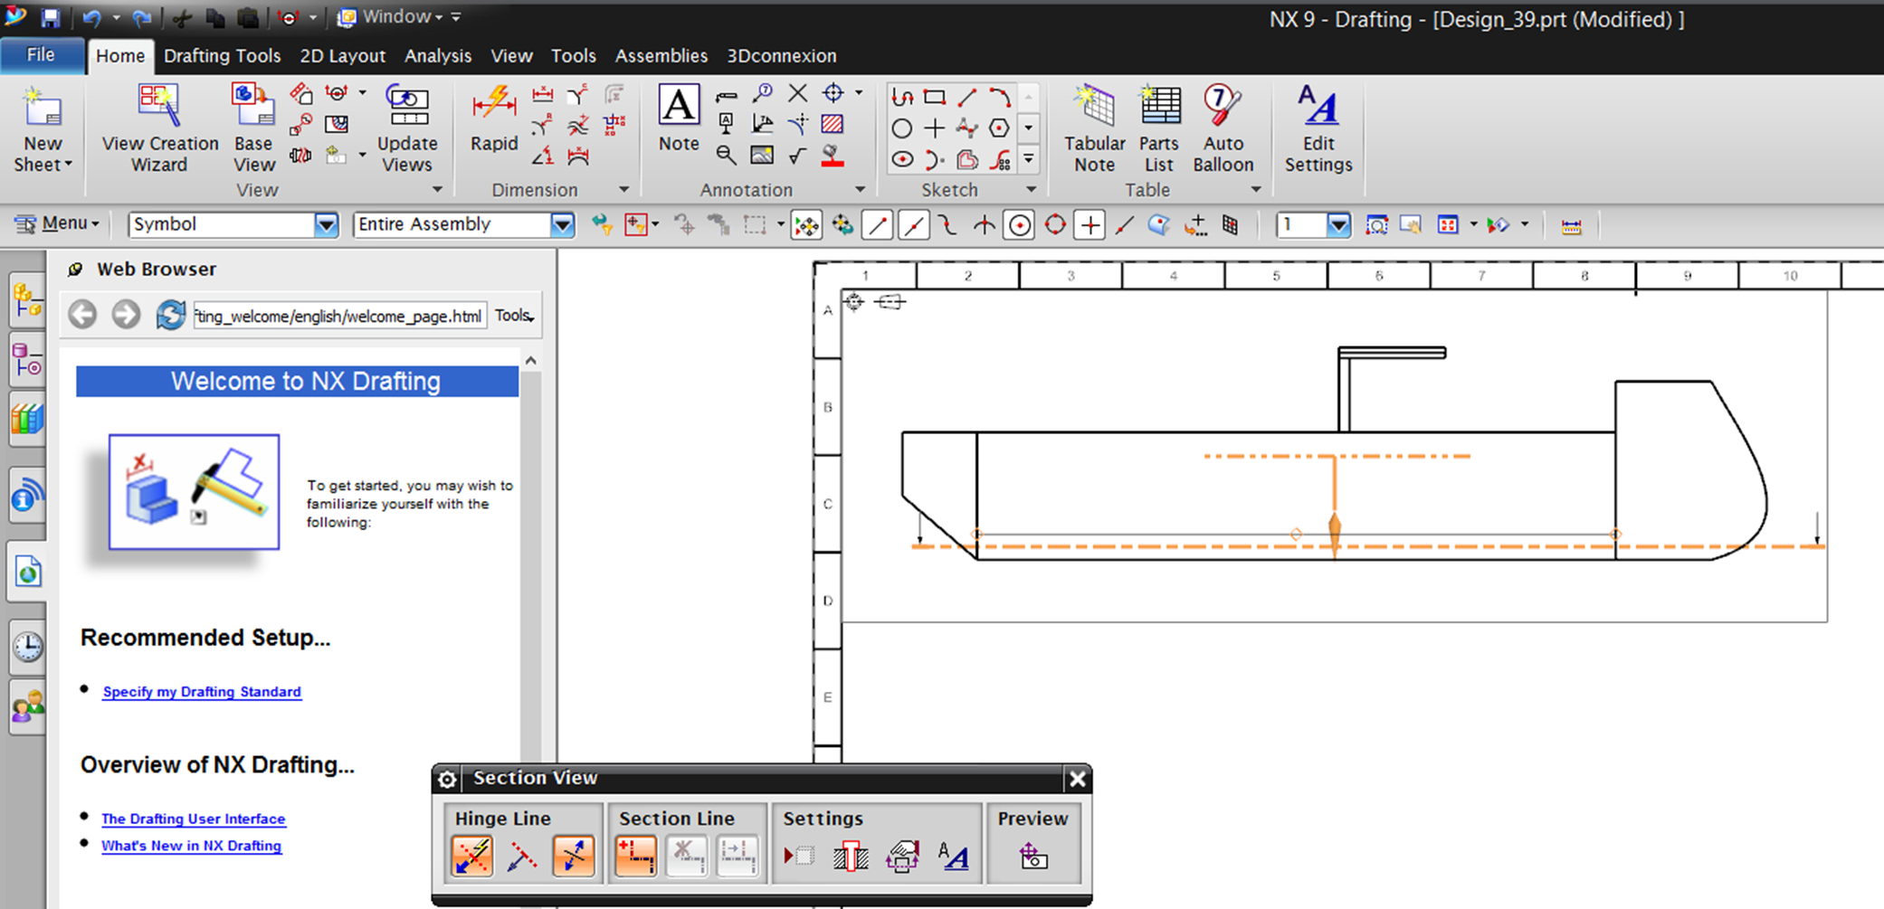Click the Undo icon in the title bar

(x=91, y=17)
